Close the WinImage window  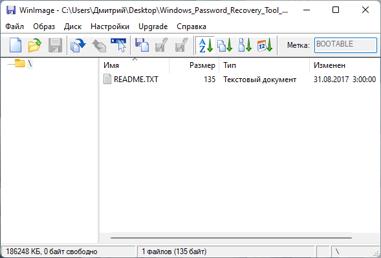tap(365, 10)
